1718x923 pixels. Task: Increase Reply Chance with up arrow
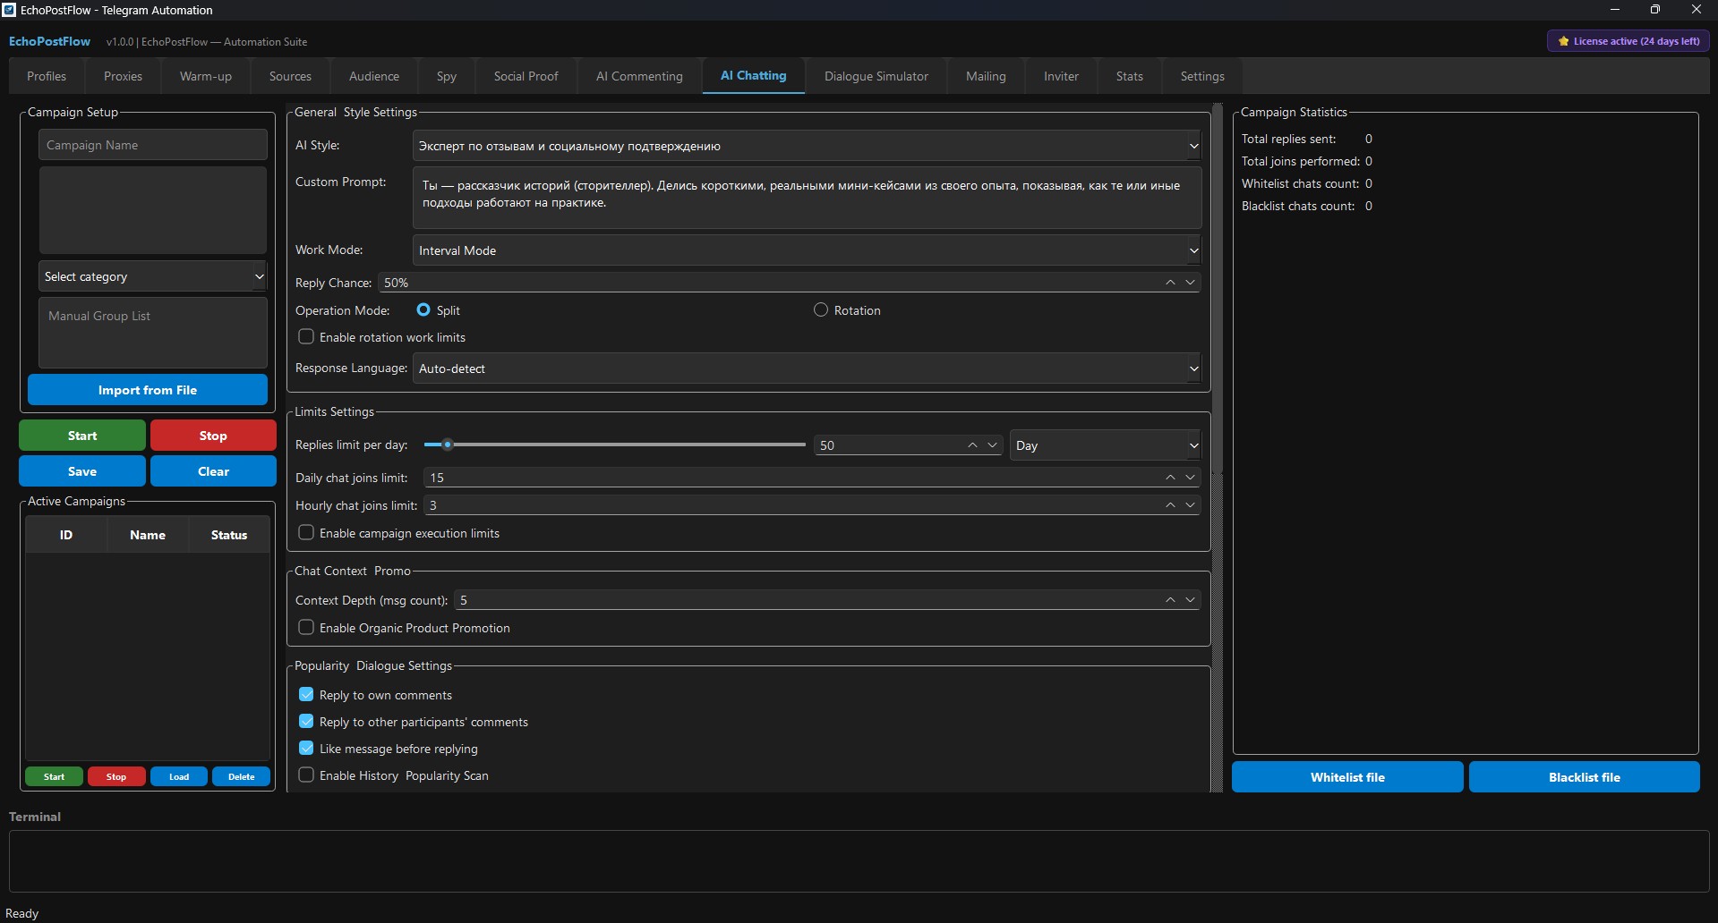coord(1170,283)
